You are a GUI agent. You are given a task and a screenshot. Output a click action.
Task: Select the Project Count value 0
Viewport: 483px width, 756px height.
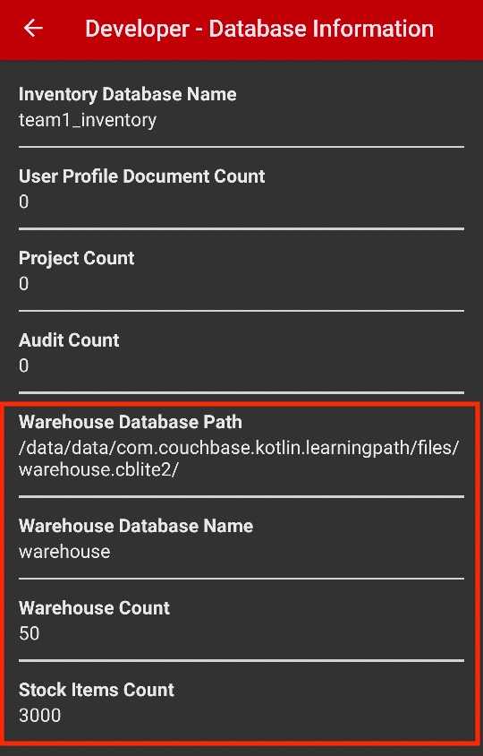pyautogui.click(x=23, y=283)
